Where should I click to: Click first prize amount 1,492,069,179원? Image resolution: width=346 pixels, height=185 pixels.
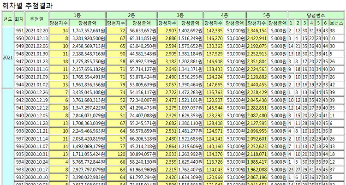click(x=87, y=147)
